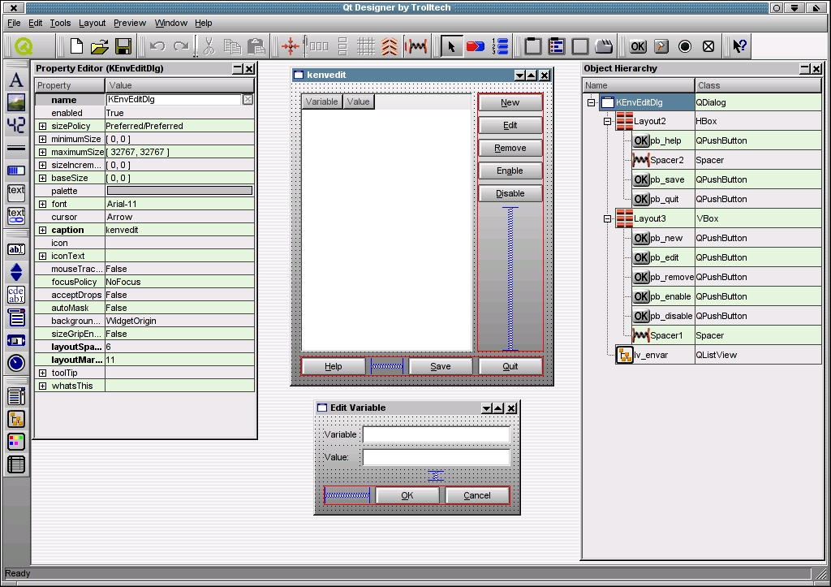This screenshot has width=831, height=587.
Task: Toggle the mouseTracking property value False
Action: point(179,269)
